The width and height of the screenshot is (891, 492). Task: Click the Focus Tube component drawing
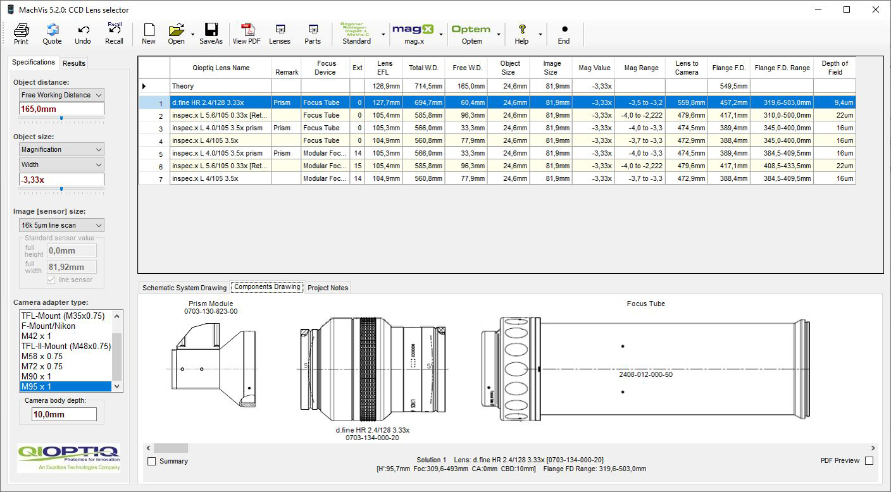coord(645,369)
